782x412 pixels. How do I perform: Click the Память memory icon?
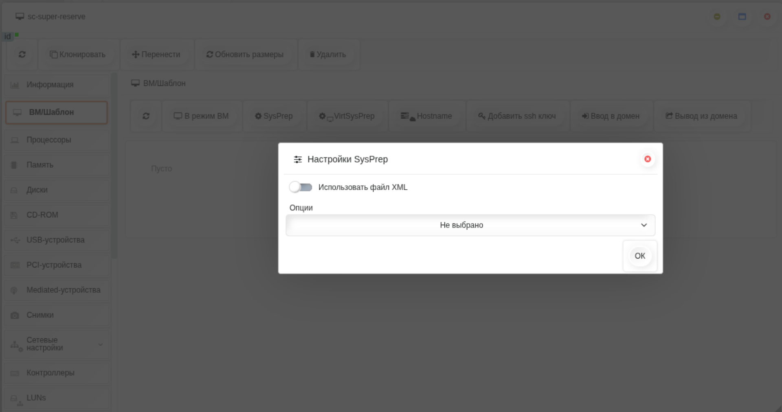click(x=14, y=165)
